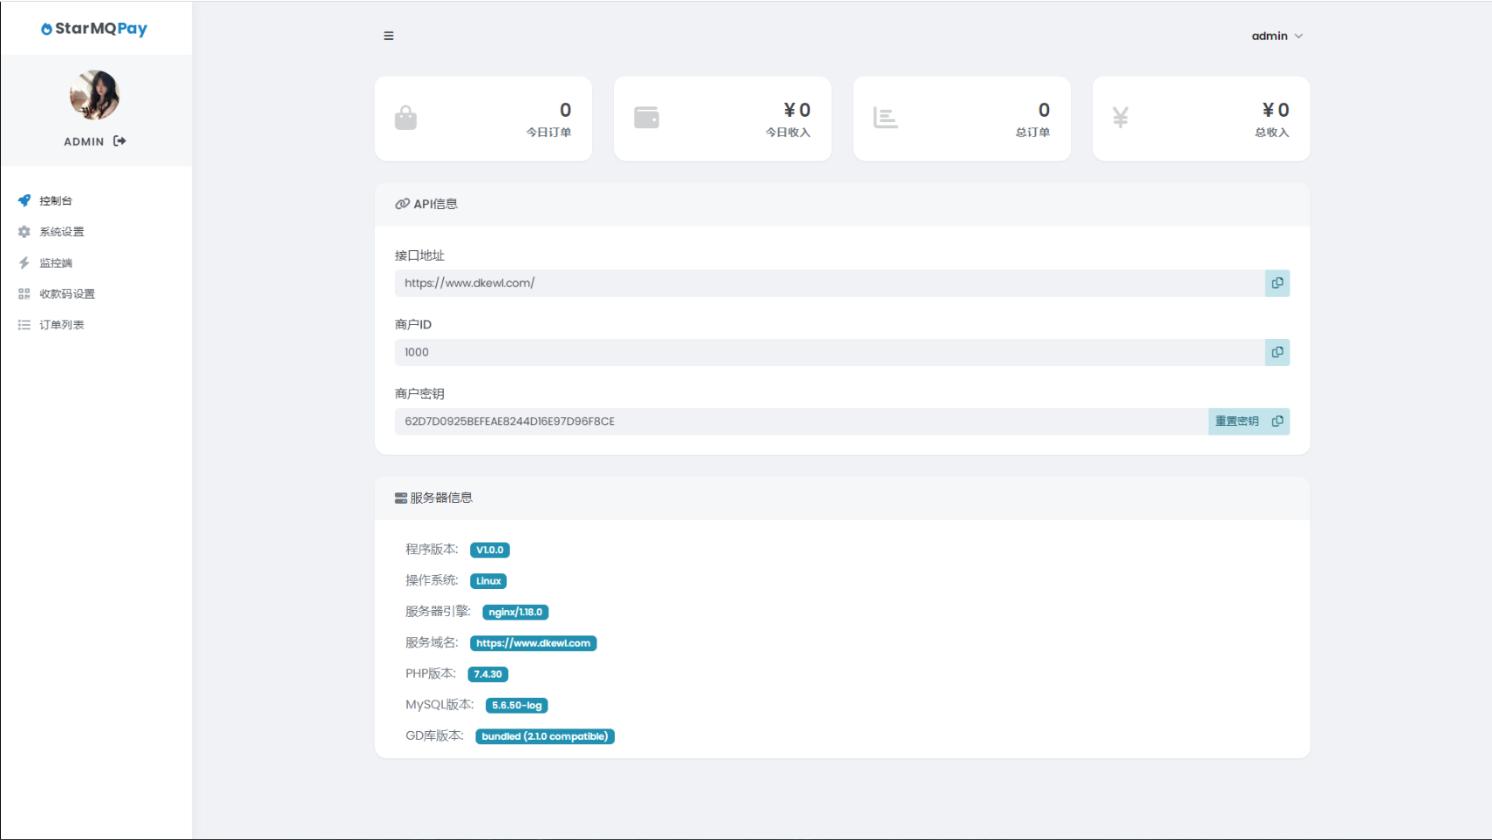Click the list icon for 订单列表
The width and height of the screenshot is (1492, 840).
click(24, 325)
